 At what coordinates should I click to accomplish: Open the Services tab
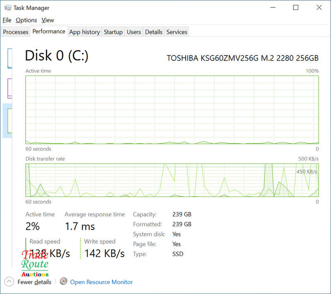point(177,32)
